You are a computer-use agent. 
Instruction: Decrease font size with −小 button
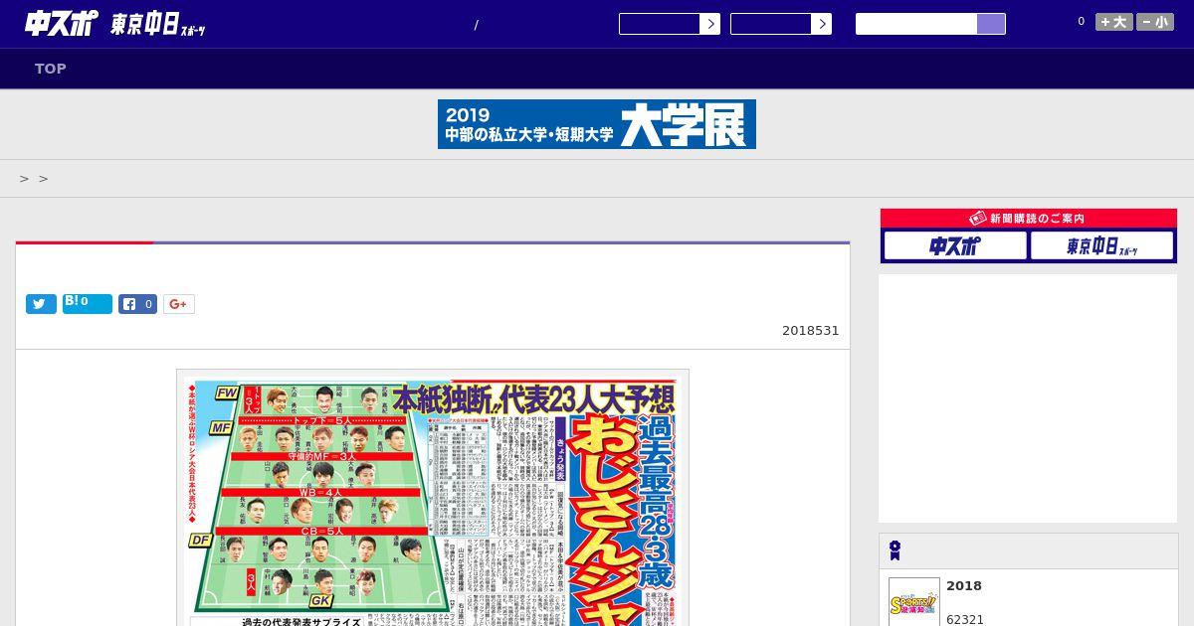click(1155, 22)
